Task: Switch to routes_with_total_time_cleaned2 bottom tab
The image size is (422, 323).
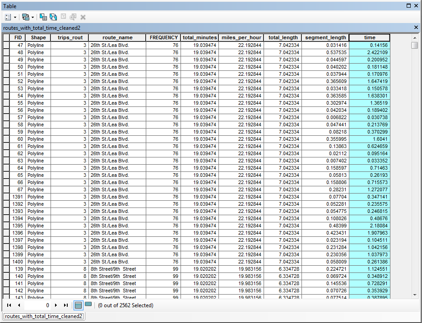Action: click(44, 317)
